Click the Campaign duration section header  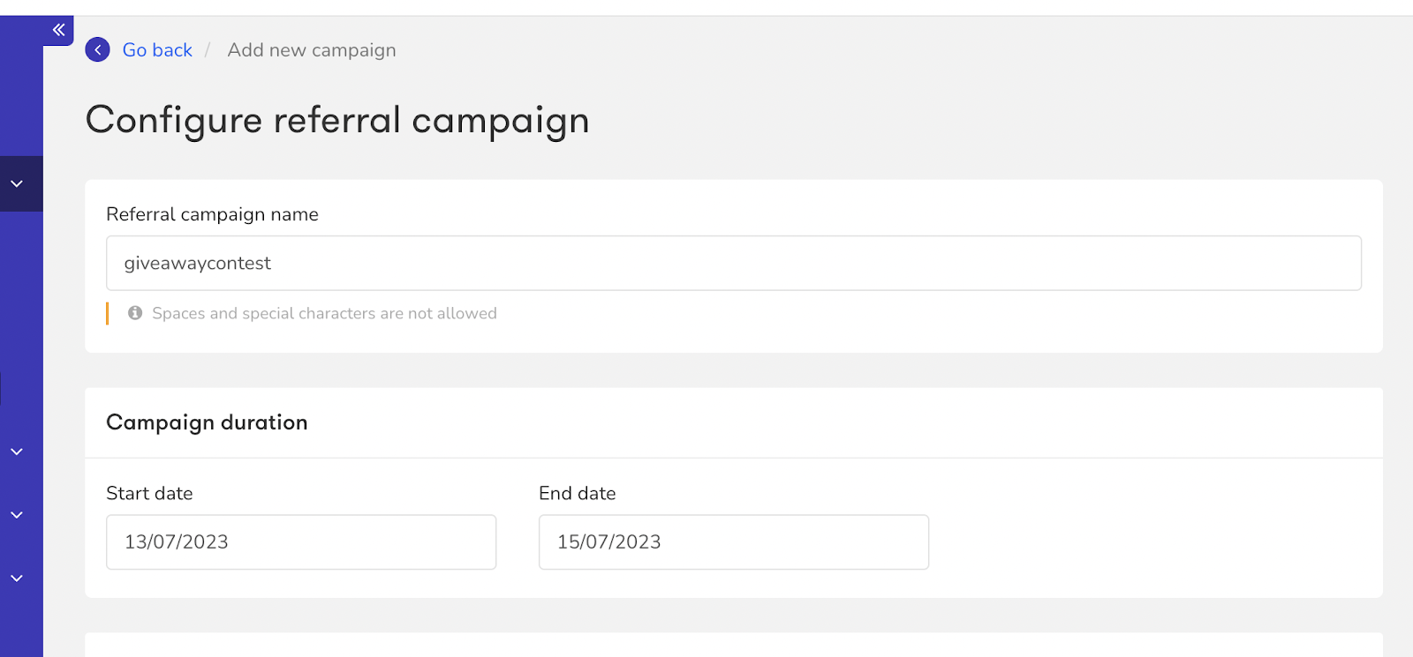click(207, 422)
